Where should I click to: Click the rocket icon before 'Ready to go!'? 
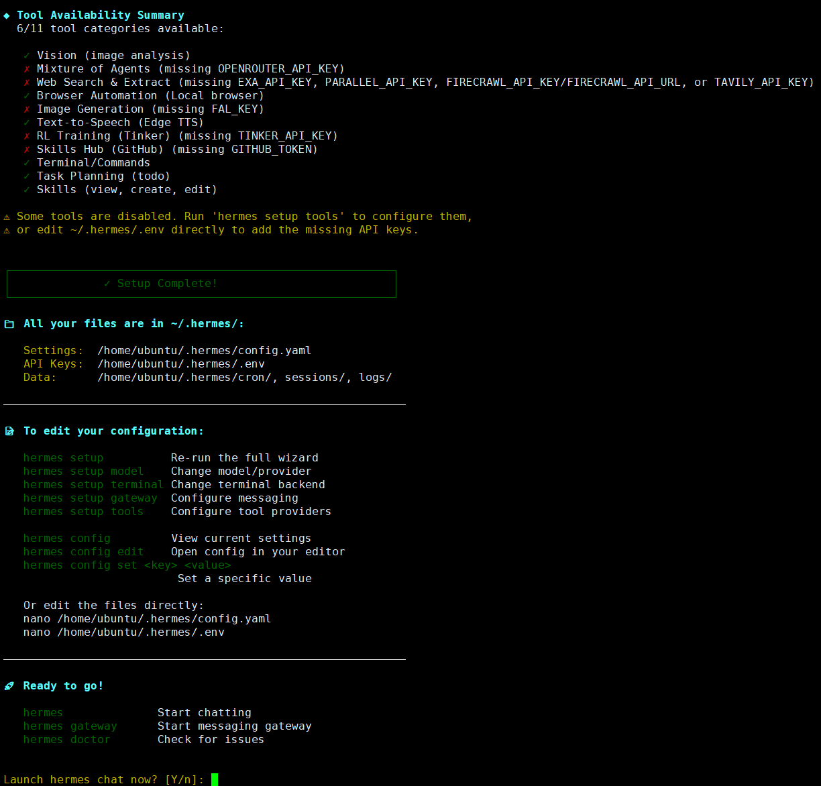(9, 686)
